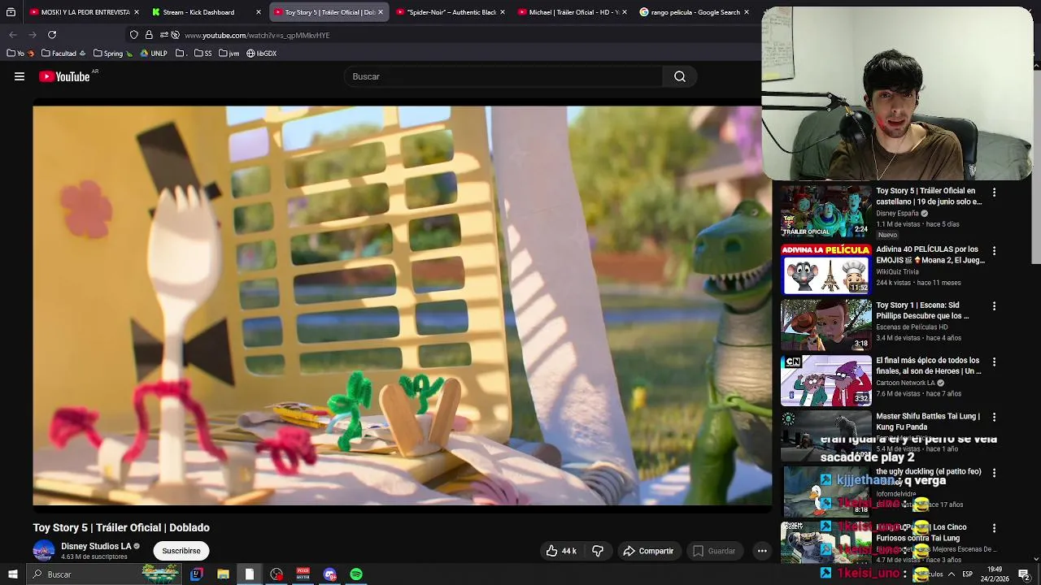Save the video with Guardar
Screen dimensions: 1041x585
click(714, 551)
